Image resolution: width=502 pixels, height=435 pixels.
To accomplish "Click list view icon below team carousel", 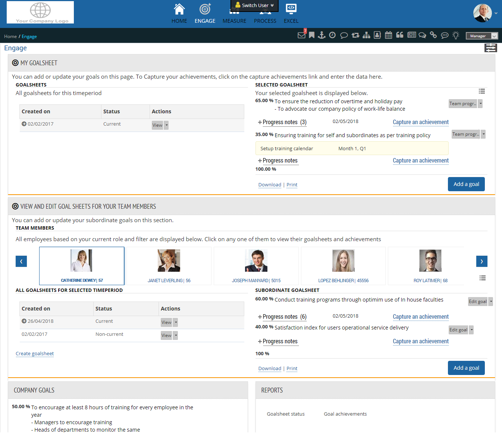I will (483, 278).
